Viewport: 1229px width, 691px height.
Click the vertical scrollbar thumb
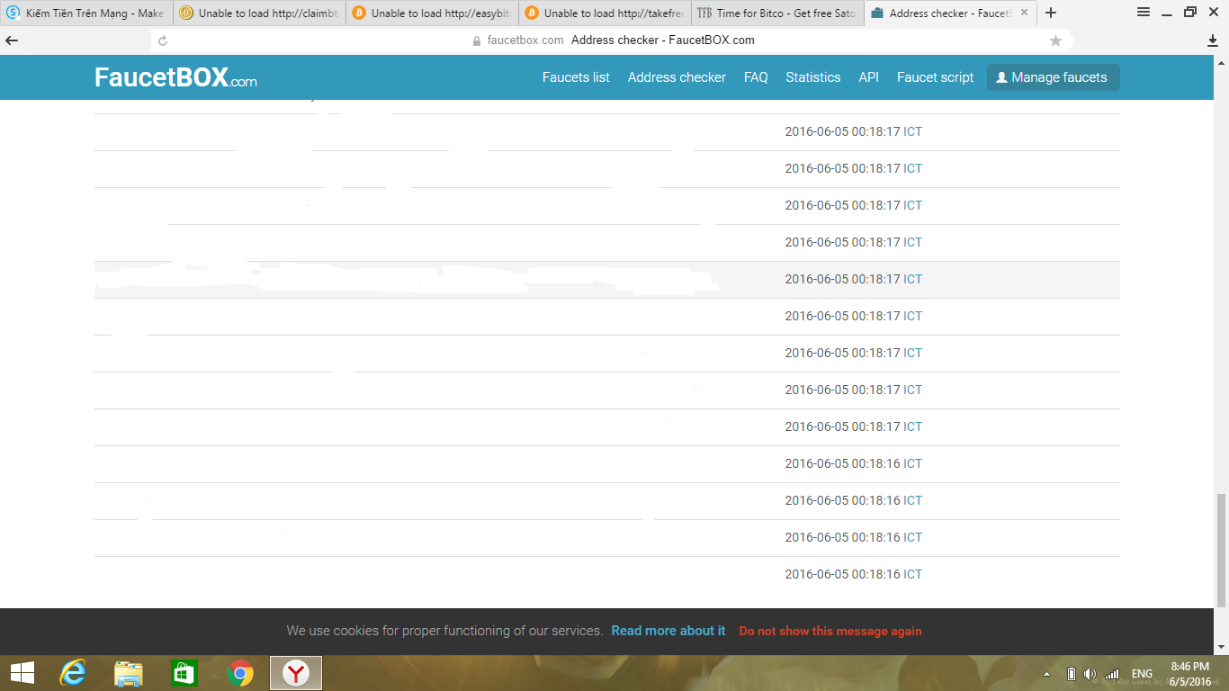pos(1221,550)
